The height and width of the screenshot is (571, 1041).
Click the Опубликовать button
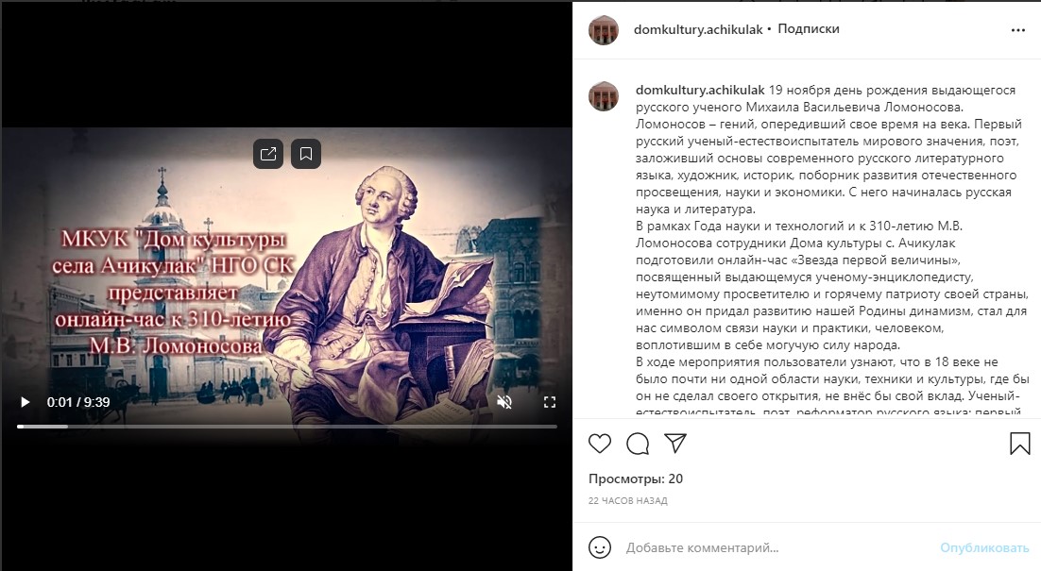(x=984, y=547)
